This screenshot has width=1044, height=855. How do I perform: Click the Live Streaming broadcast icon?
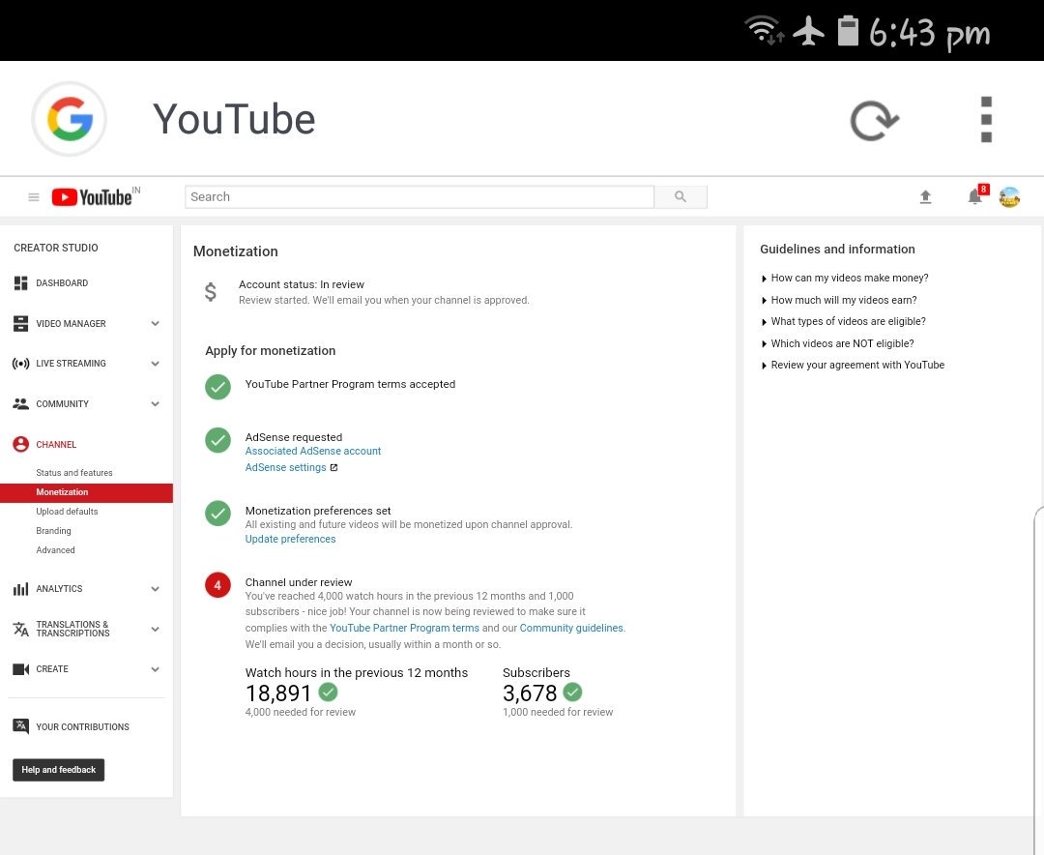point(20,364)
